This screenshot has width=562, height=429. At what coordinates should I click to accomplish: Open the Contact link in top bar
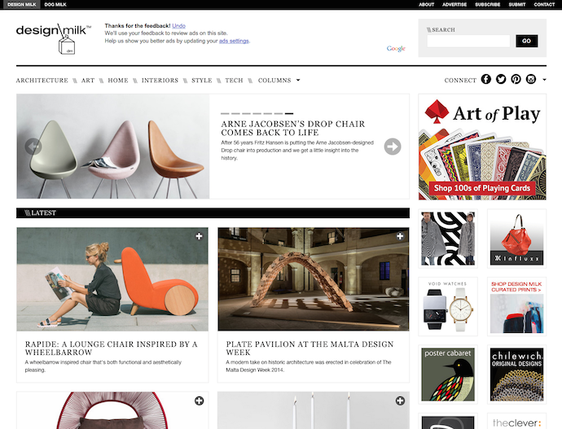(544, 4)
